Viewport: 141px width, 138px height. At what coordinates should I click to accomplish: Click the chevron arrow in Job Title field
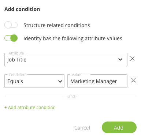pyautogui.click(x=120, y=60)
